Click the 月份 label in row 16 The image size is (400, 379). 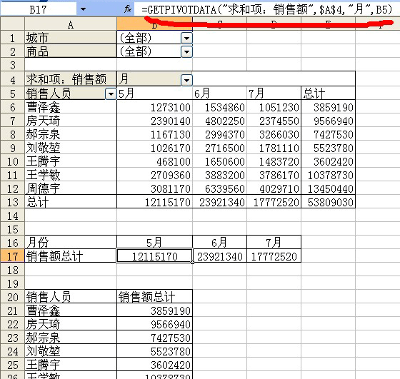(37, 243)
